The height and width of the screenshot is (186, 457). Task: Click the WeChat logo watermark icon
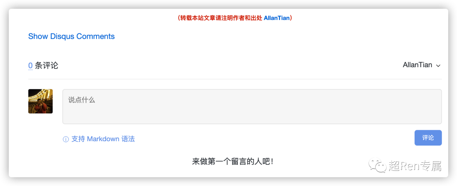tap(377, 166)
